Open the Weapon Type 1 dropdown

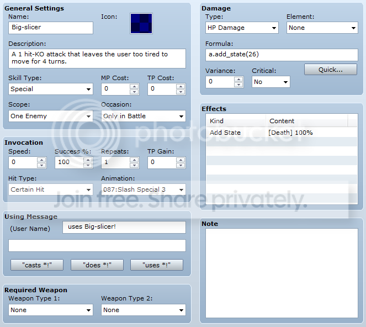[51, 310]
